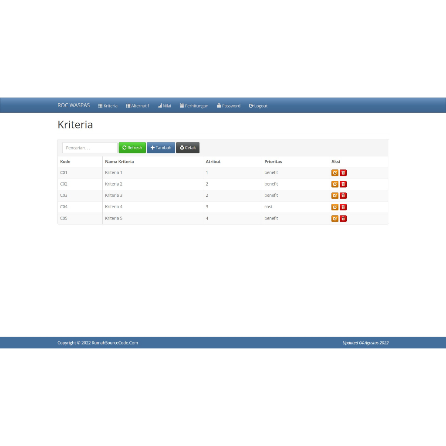The height and width of the screenshot is (446, 446).
Task: Click the benefit value in C05 row
Action: click(x=271, y=219)
